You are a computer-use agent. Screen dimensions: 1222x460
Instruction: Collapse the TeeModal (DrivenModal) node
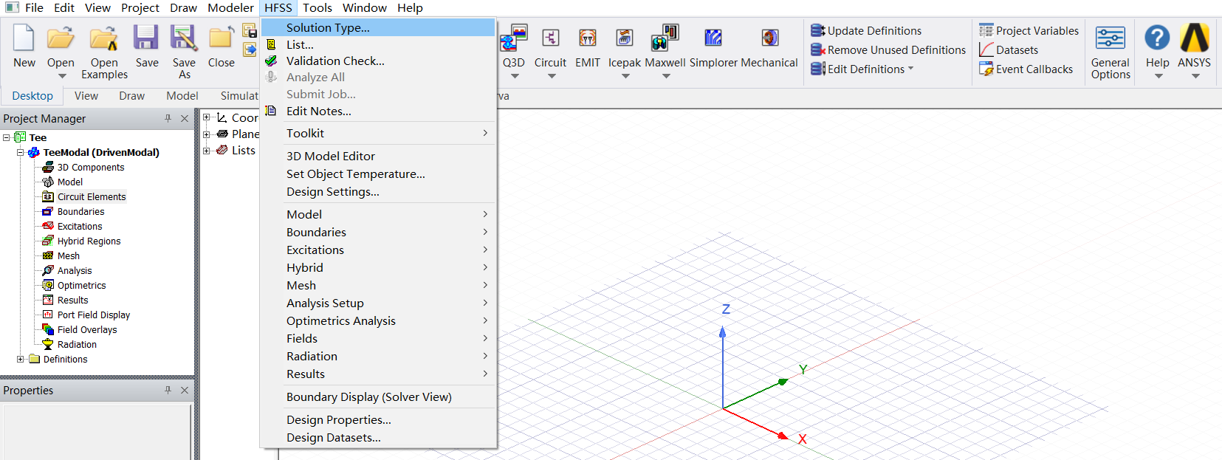pos(20,152)
